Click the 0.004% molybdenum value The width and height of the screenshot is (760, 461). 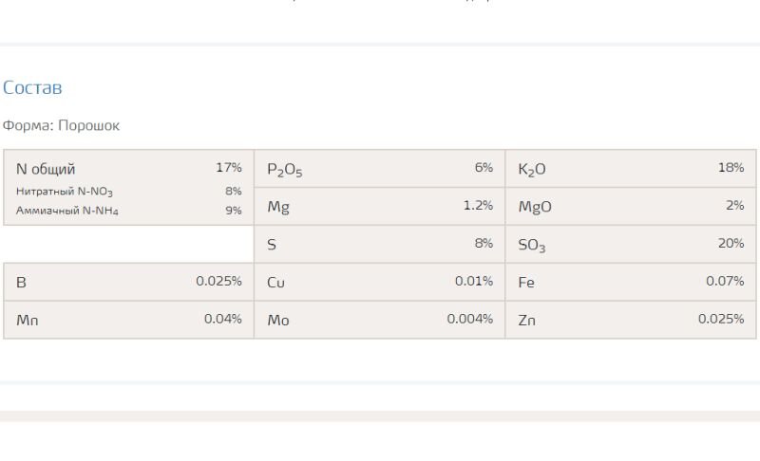click(469, 319)
